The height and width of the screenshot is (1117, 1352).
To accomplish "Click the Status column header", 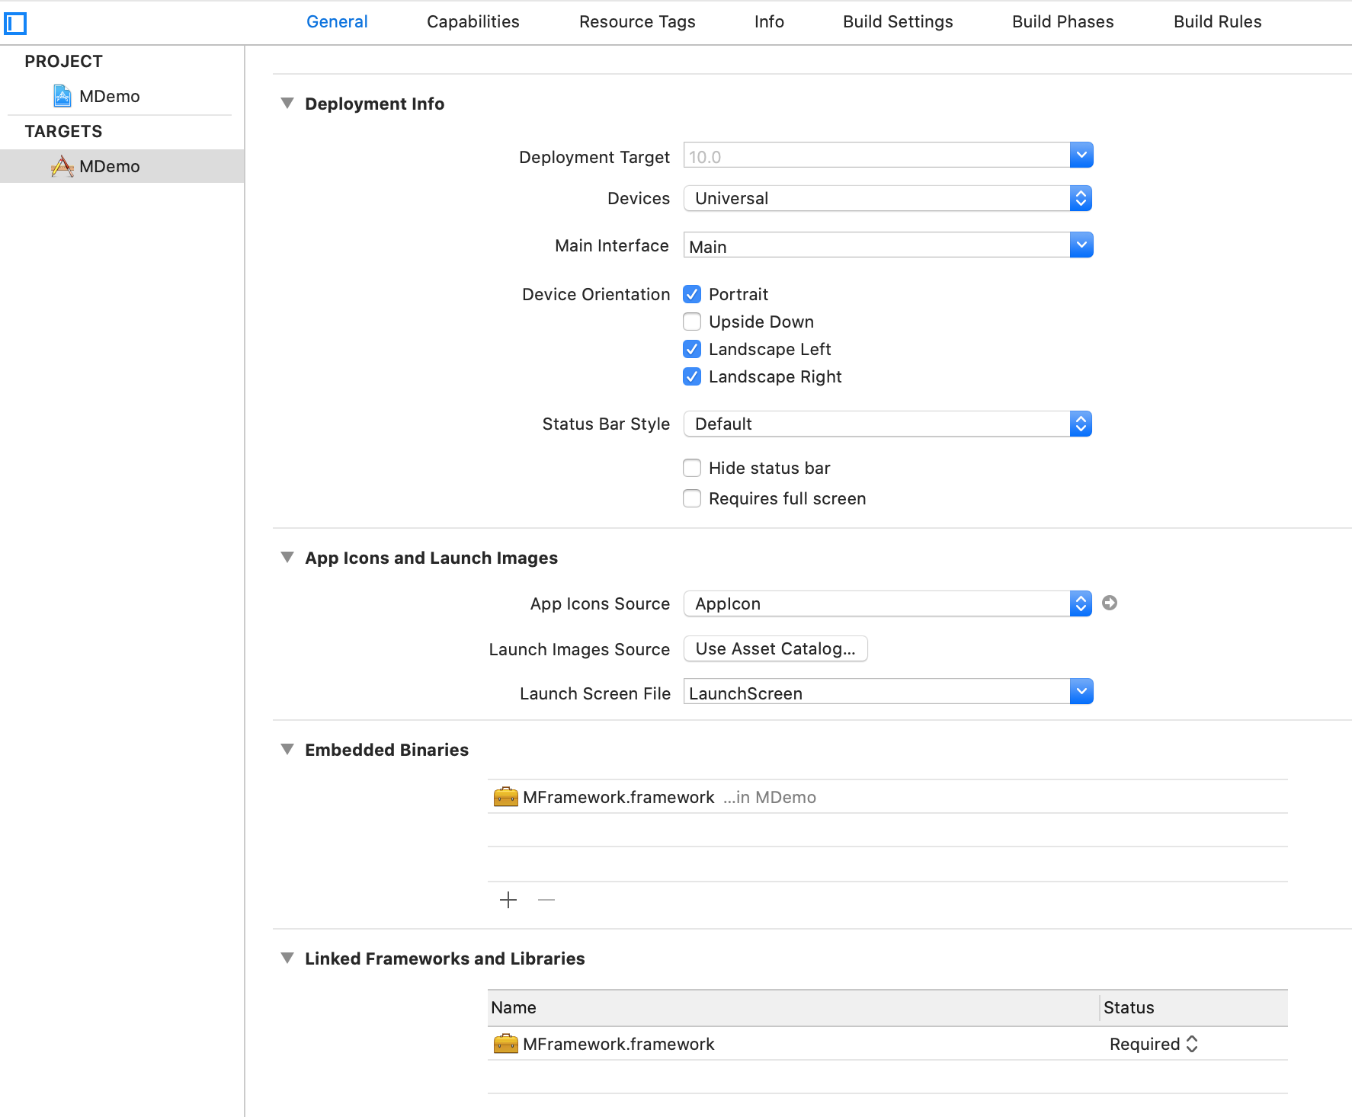I will pos(1194,1007).
